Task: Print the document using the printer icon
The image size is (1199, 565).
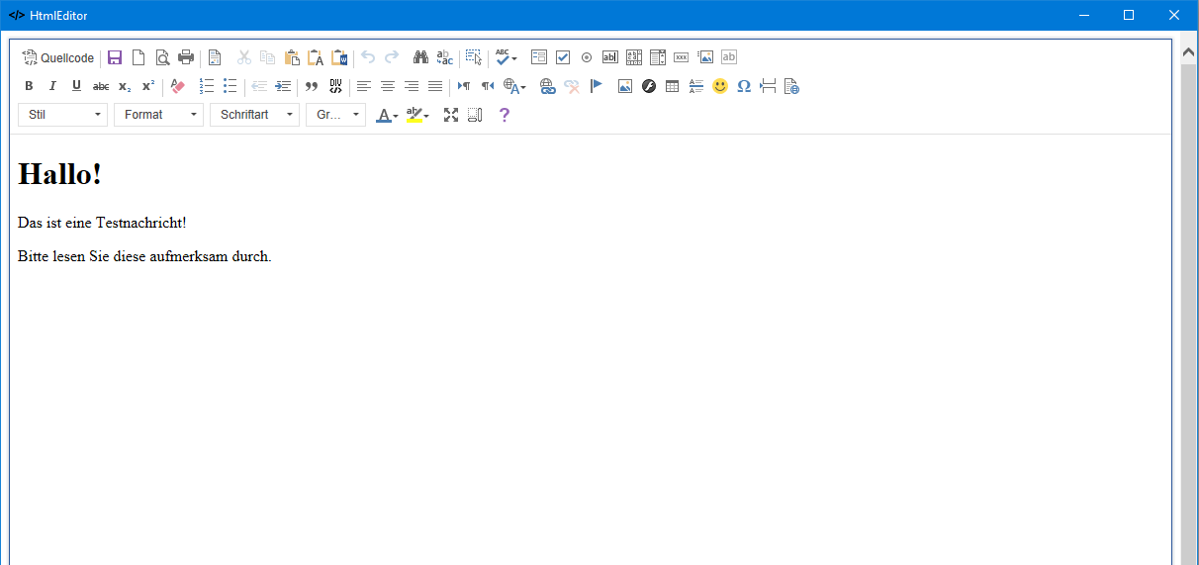Action: pyautogui.click(x=186, y=57)
